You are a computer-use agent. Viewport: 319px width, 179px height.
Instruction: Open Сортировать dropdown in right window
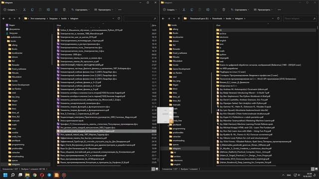240,10
